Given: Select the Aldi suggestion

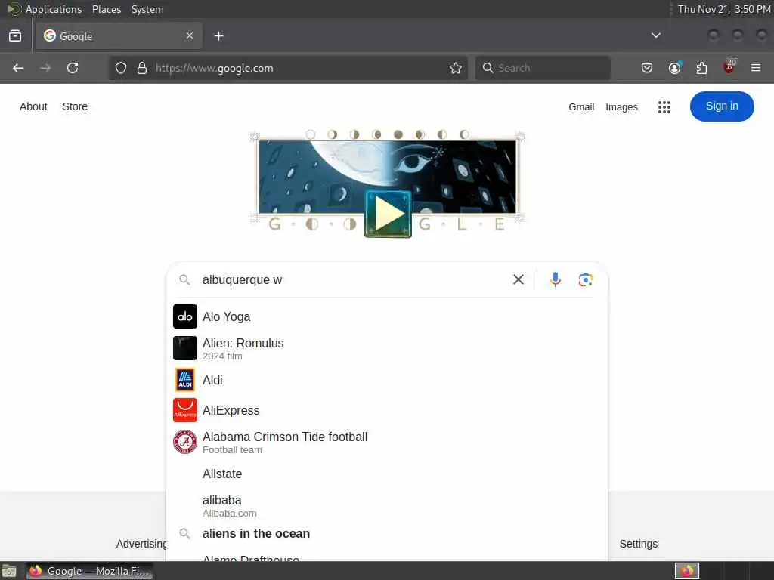Looking at the screenshot, I should point(387,381).
